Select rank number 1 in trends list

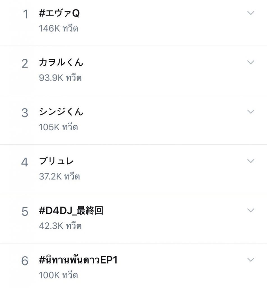[x=26, y=14]
